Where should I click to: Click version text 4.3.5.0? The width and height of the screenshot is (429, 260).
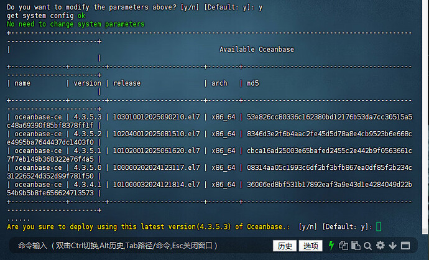click(88, 167)
